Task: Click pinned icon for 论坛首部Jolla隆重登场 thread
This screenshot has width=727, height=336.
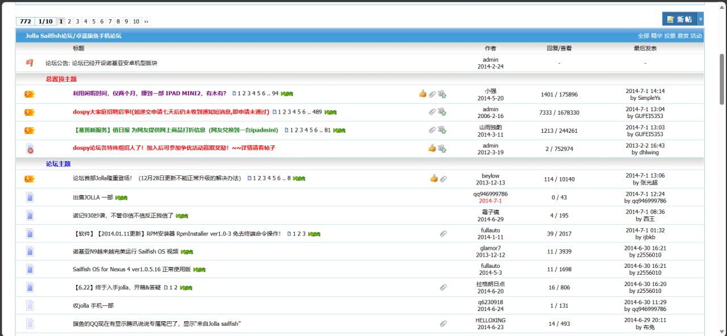Action: pos(30,179)
